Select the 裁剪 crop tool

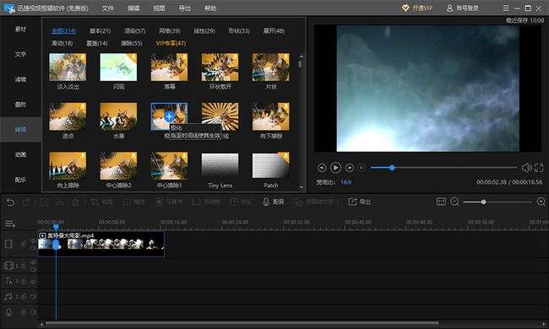[102, 202]
